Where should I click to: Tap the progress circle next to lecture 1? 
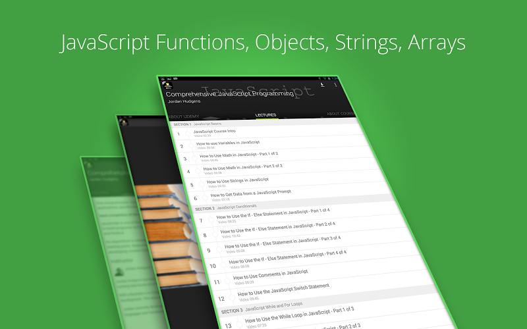click(188, 133)
